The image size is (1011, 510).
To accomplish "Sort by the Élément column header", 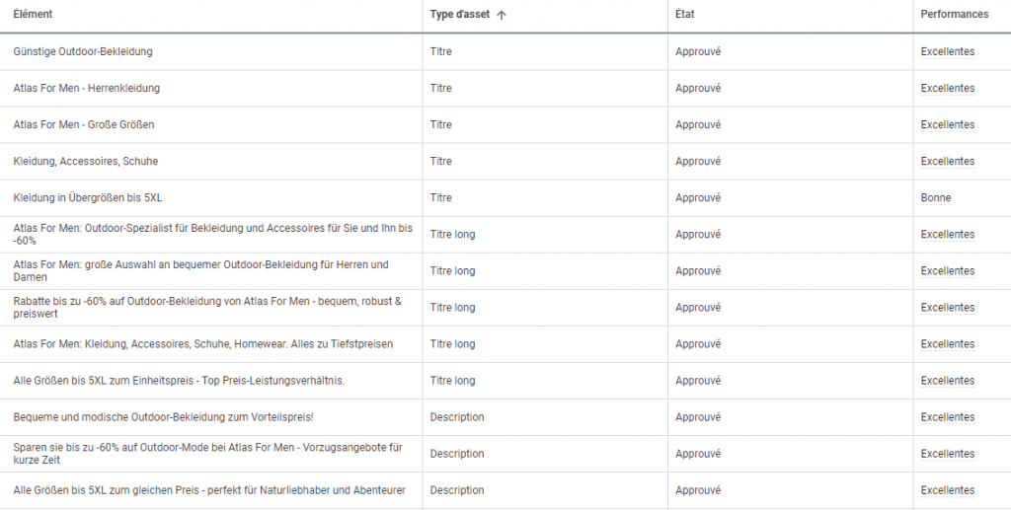I will 33,14.
